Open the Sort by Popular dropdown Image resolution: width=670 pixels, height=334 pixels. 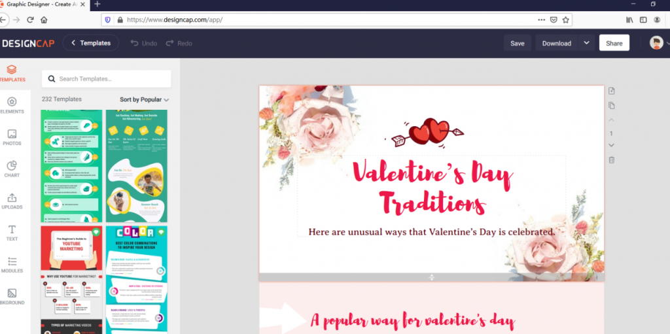tap(144, 100)
